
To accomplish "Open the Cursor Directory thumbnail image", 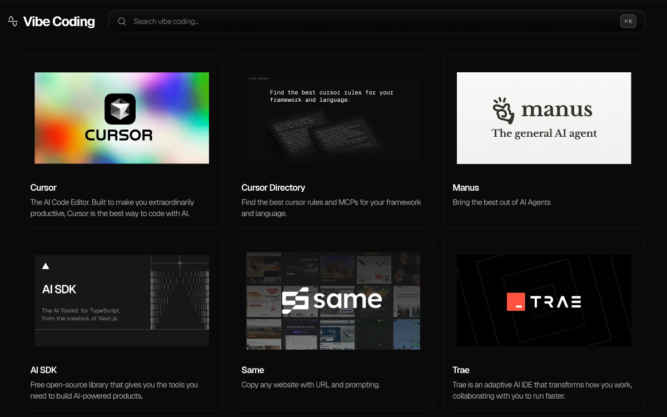I will [333, 118].
